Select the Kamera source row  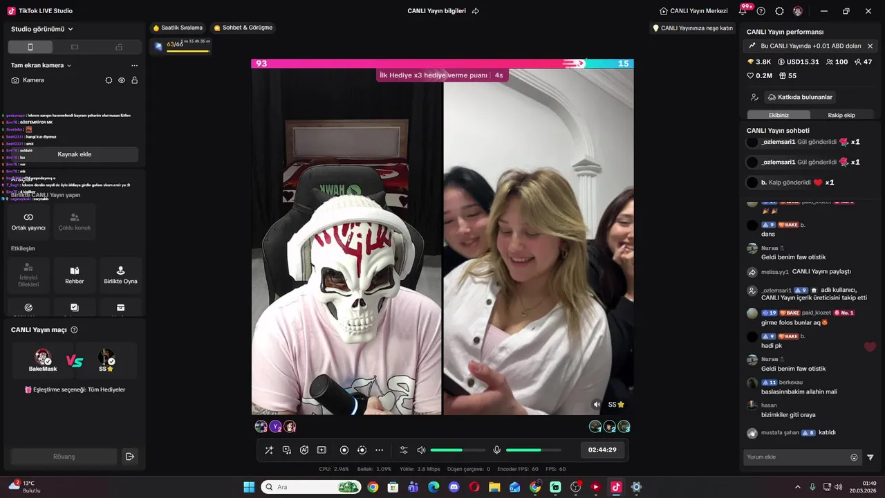tap(75, 80)
